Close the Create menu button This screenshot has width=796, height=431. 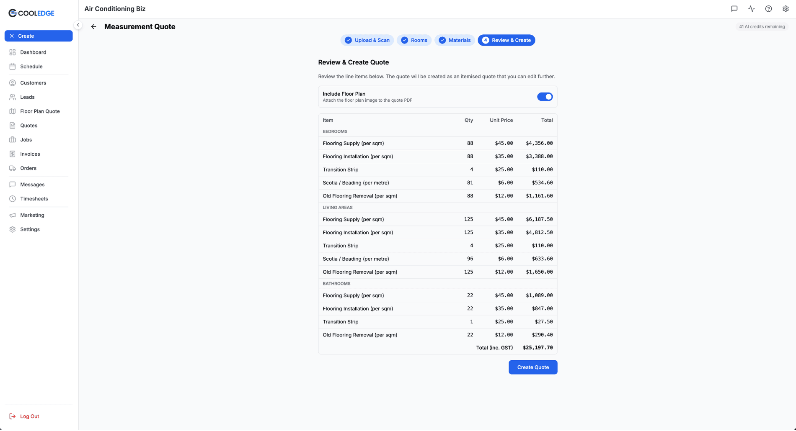coord(38,36)
